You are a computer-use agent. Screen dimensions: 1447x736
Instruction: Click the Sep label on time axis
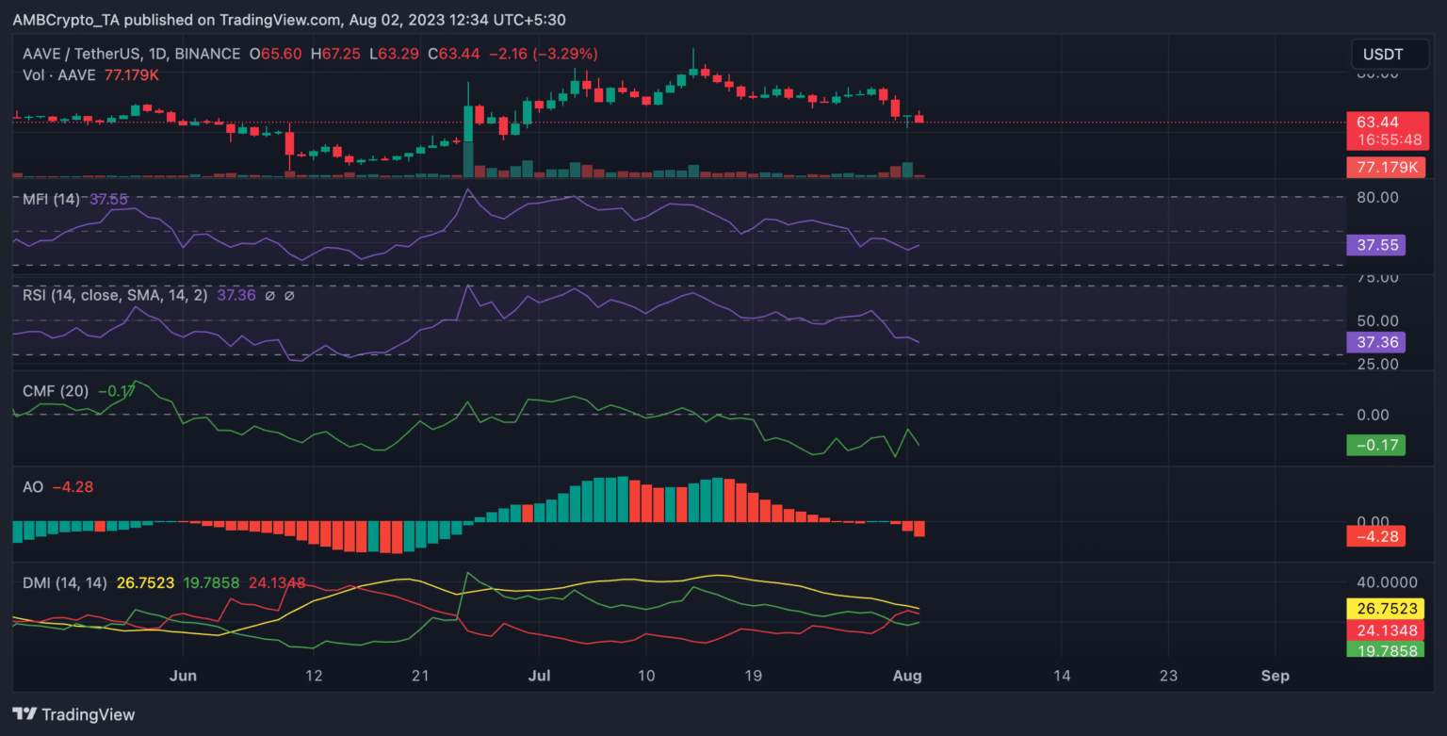(1275, 676)
